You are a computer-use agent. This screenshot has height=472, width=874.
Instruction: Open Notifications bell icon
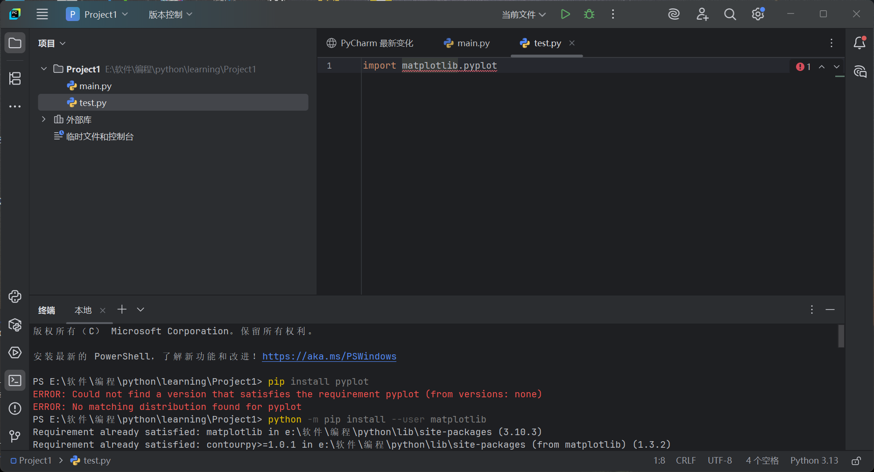pyautogui.click(x=860, y=43)
